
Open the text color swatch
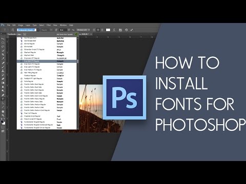(108, 30)
